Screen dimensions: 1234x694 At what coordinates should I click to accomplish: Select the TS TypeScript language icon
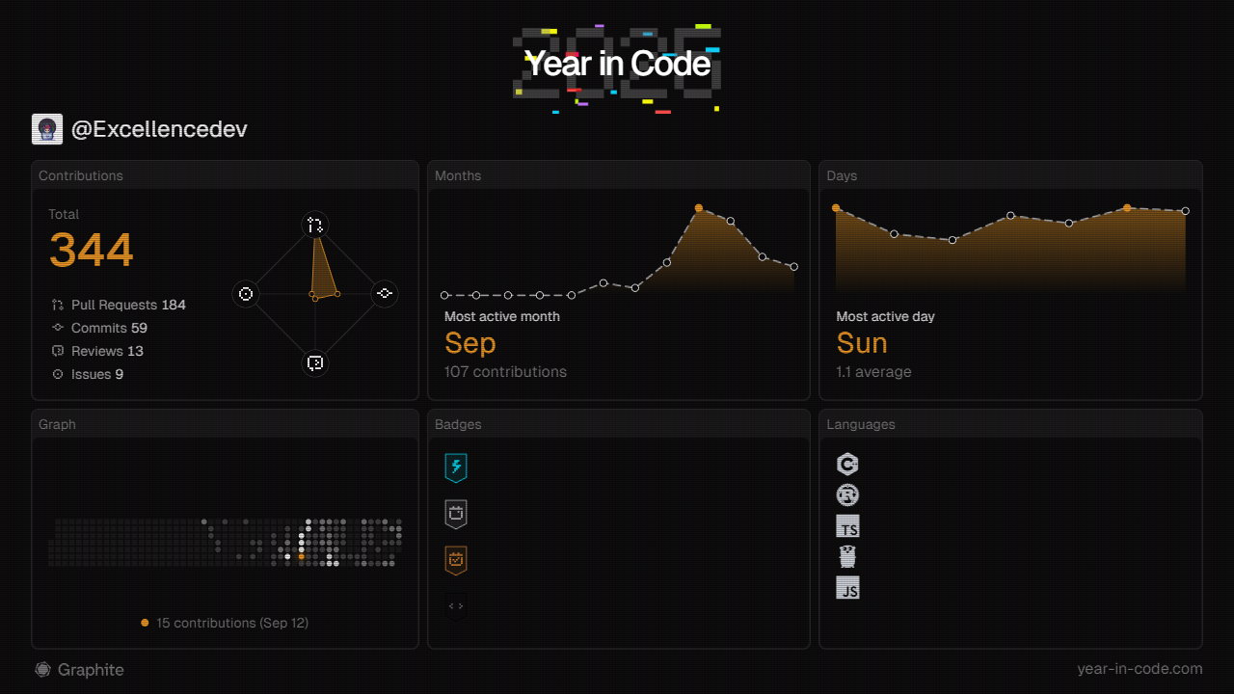[x=847, y=526]
